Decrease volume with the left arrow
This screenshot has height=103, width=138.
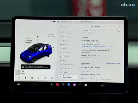[x=98, y=85]
